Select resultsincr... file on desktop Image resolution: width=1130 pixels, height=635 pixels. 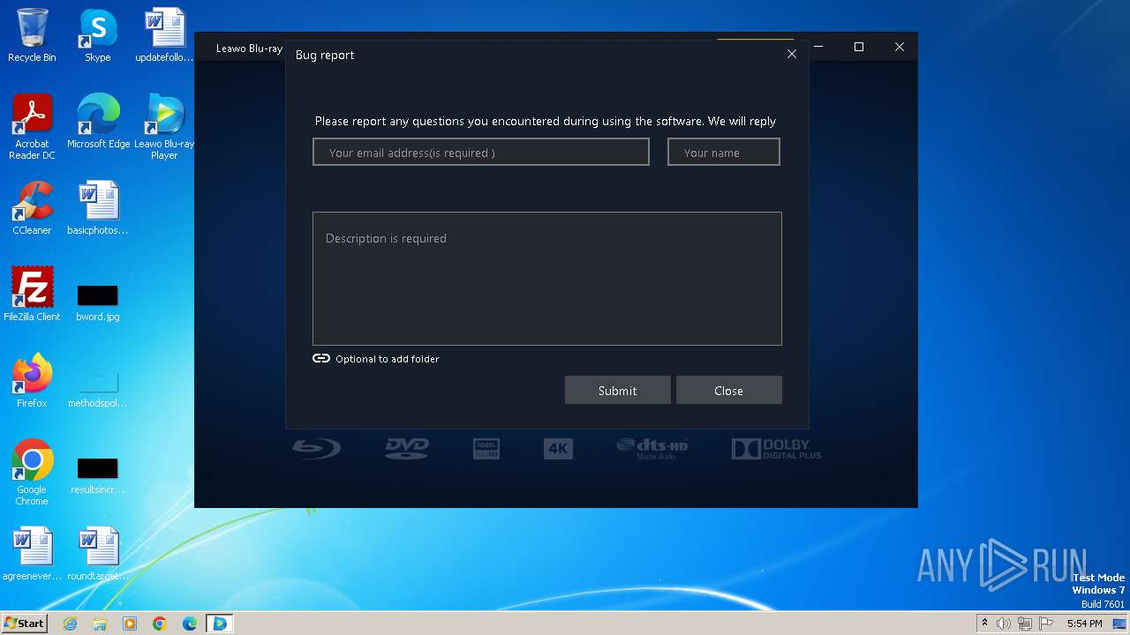click(98, 475)
